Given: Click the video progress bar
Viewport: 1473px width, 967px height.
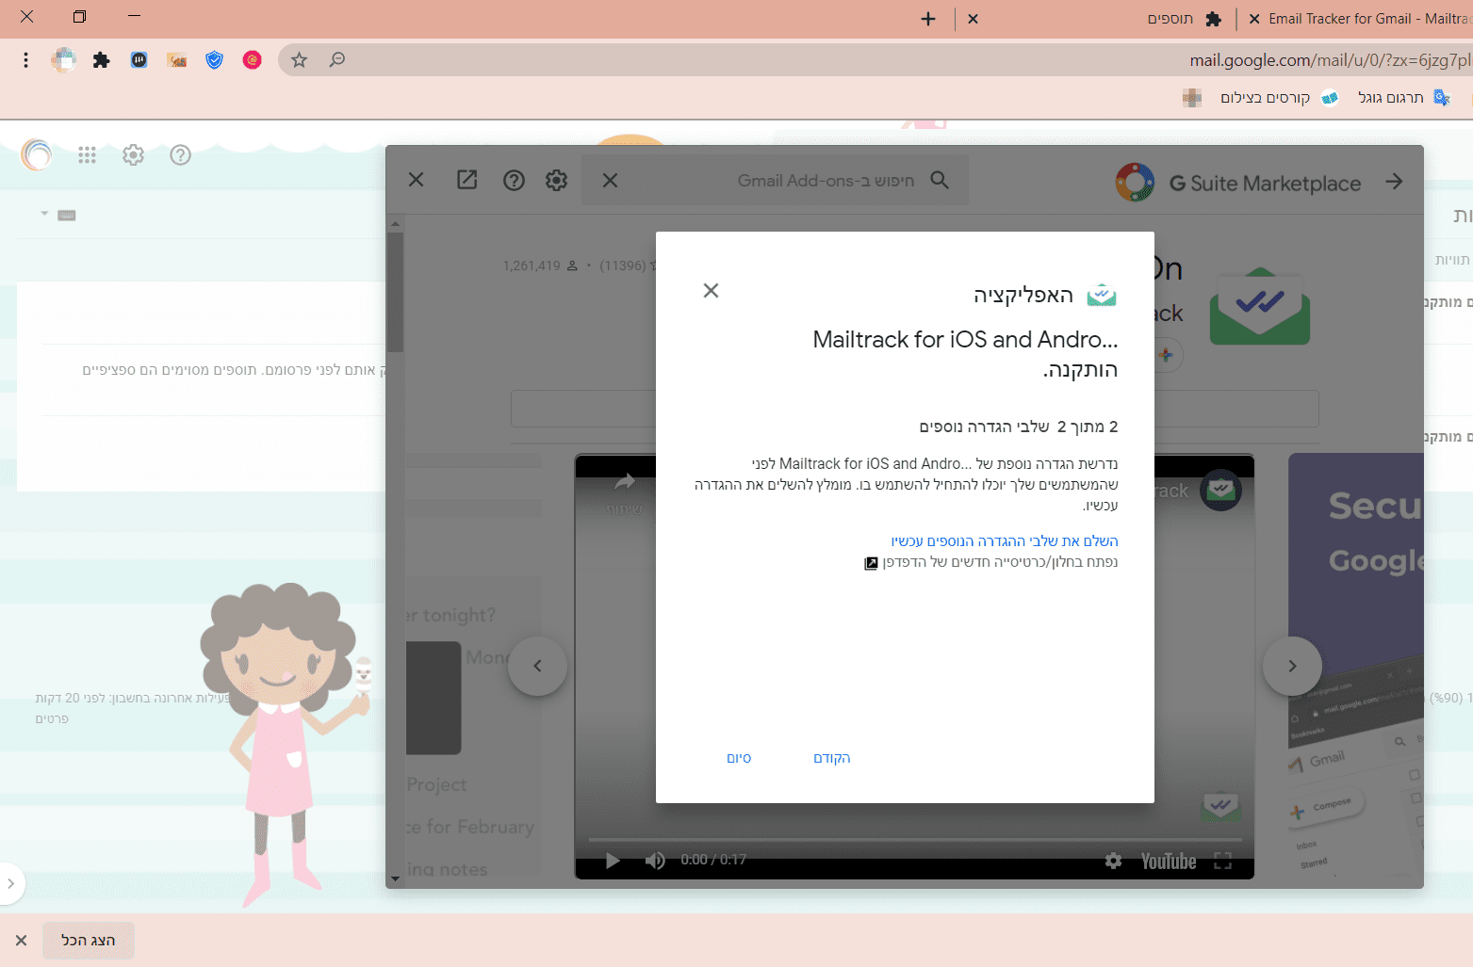Looking at the screenshot, I should pyautogui.click(x=914, y=837).
